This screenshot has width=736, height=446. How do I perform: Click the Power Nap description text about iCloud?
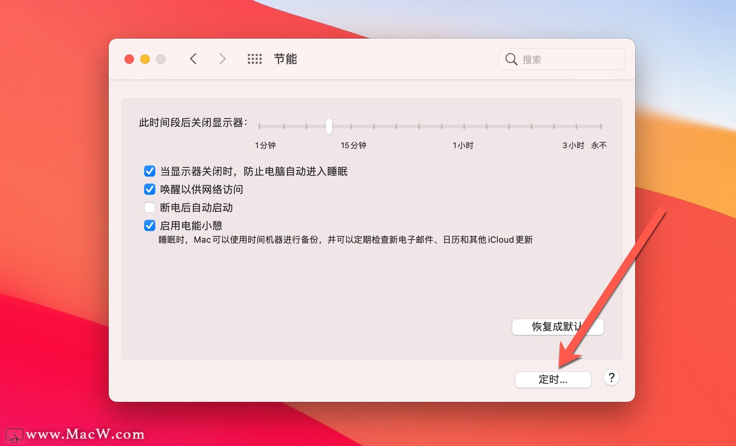tap(346, 240)
